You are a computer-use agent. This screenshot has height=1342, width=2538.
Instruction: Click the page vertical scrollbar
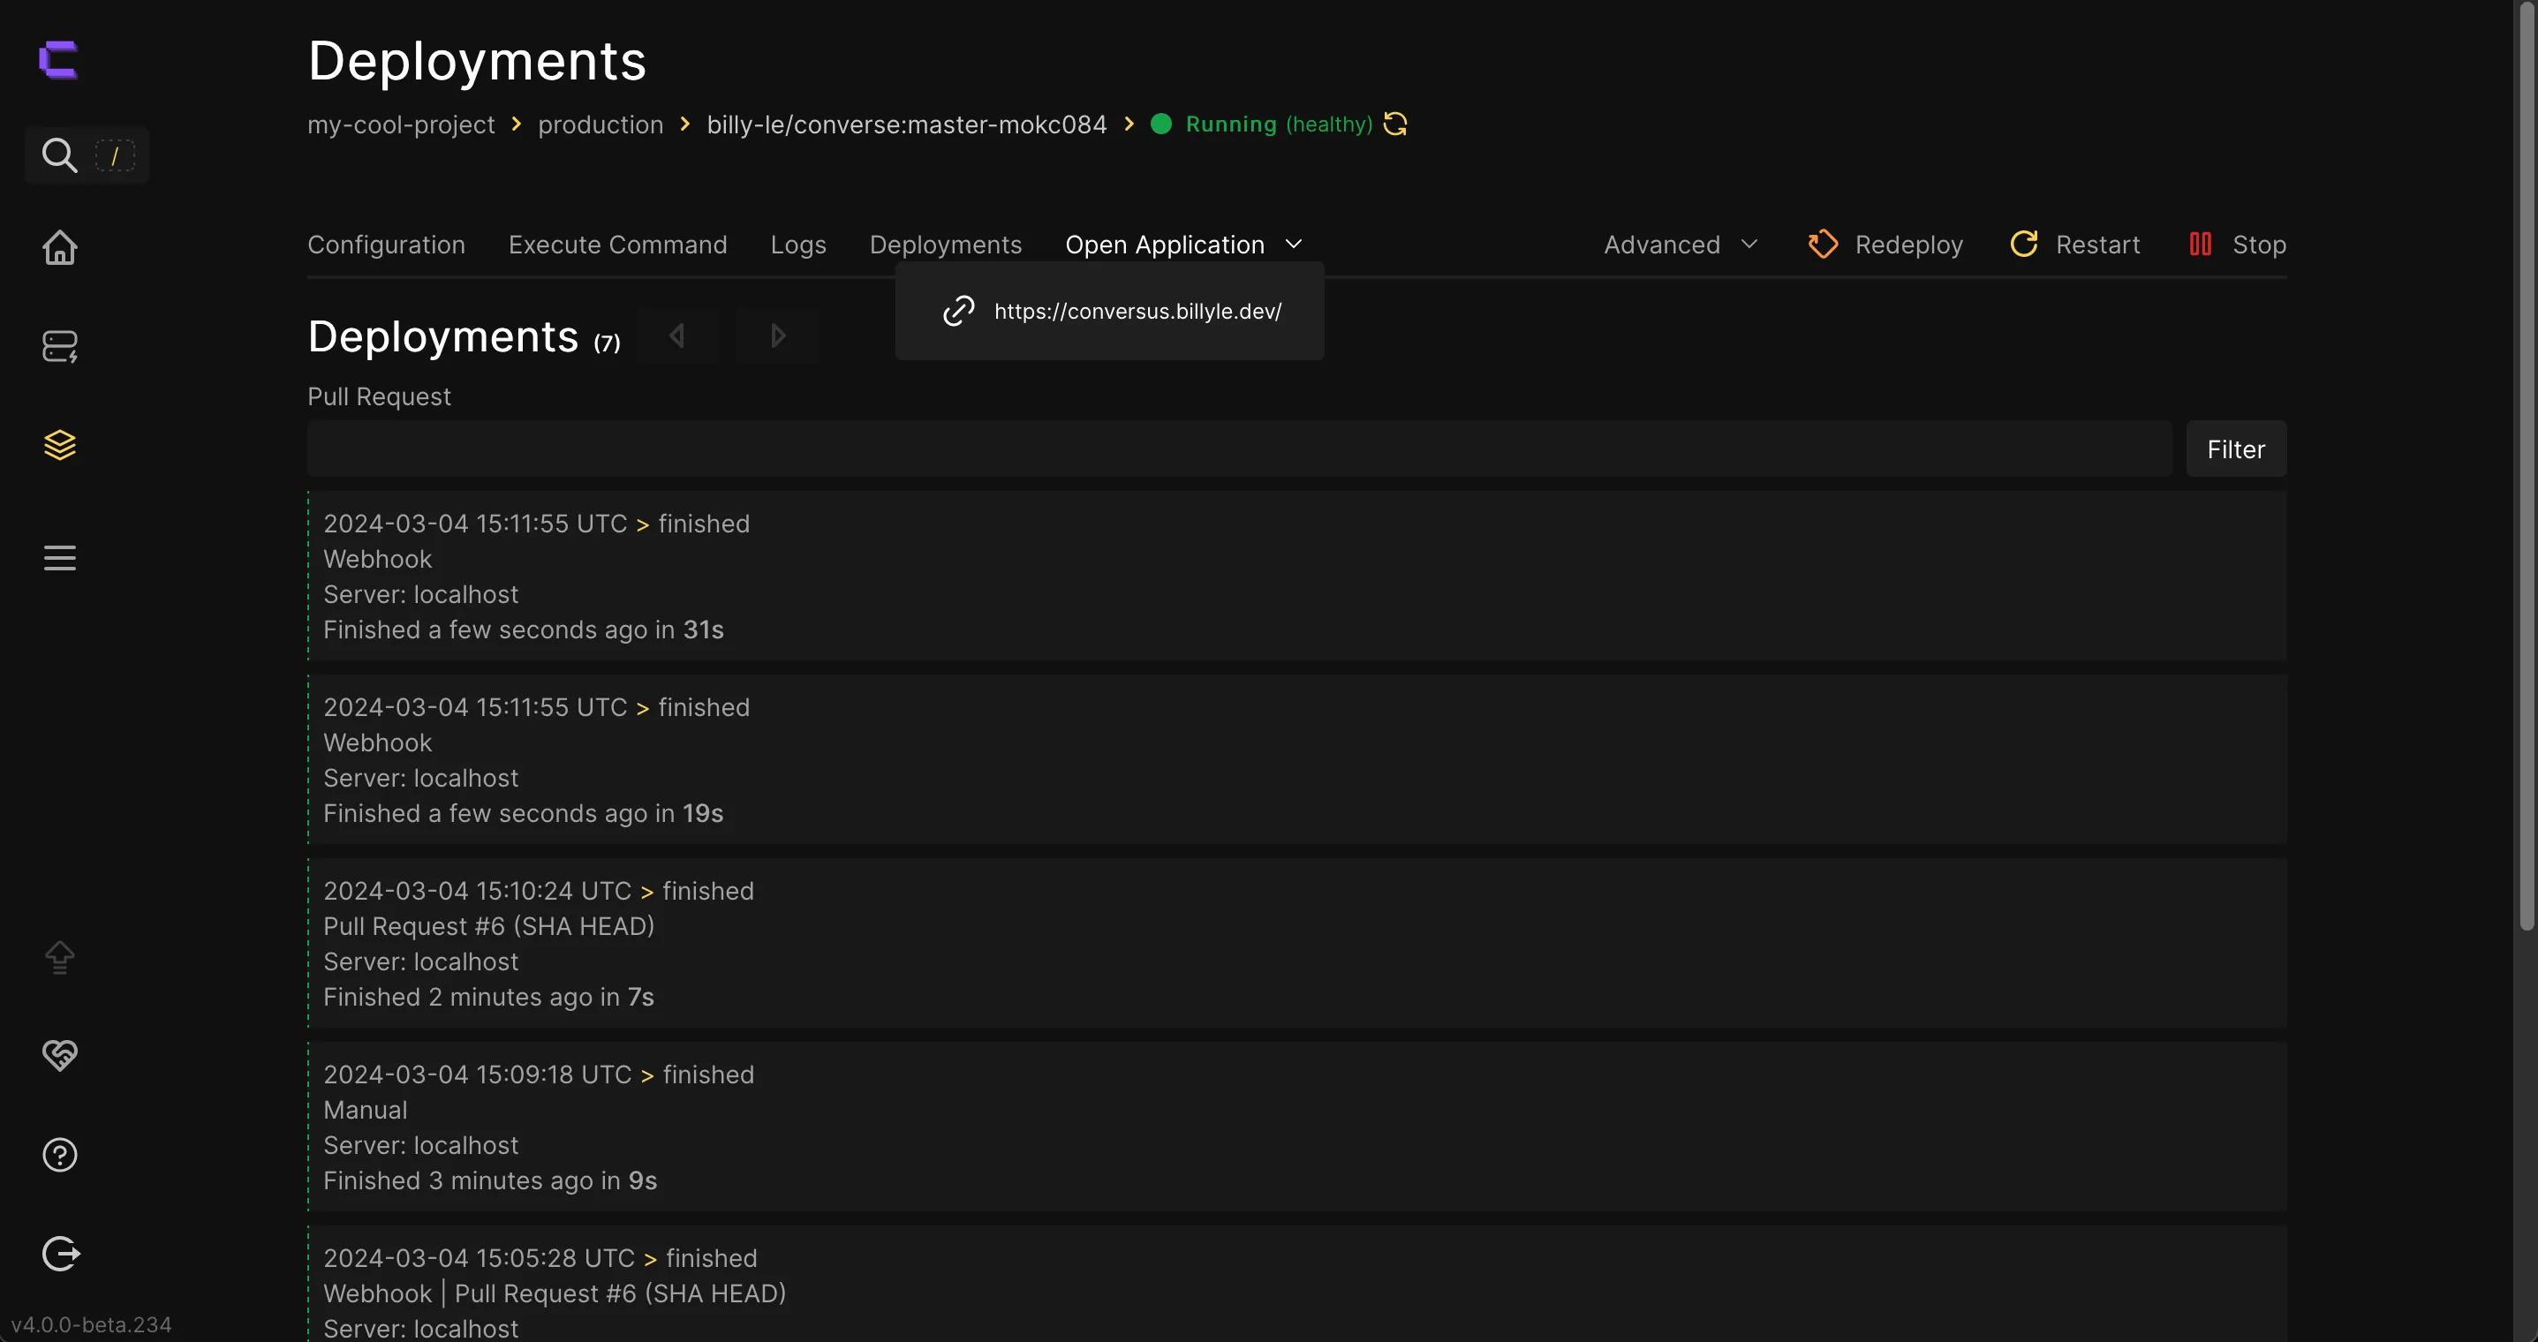point(2527,468)
